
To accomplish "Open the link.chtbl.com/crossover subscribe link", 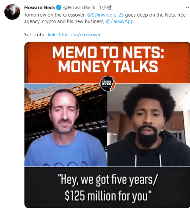I will click(x=74, y=35).
